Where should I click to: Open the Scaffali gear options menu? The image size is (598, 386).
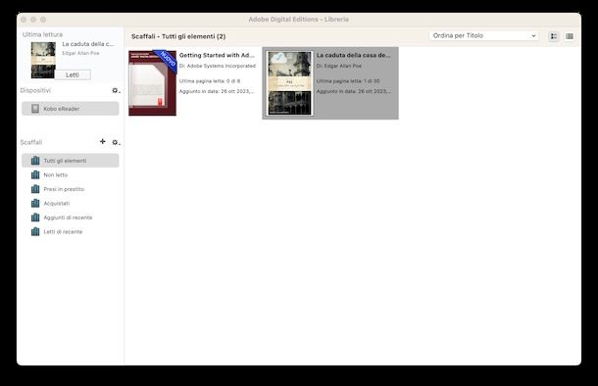pos(116,142)
